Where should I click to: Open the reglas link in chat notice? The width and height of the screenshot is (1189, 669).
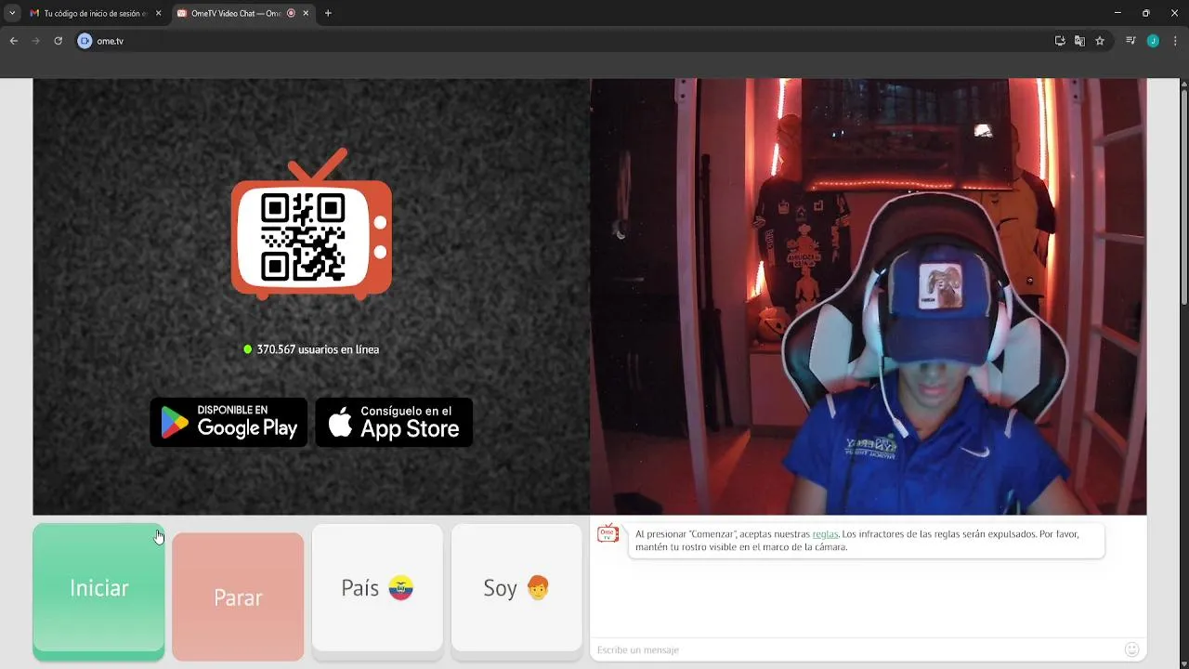click(x=825, y=534)
